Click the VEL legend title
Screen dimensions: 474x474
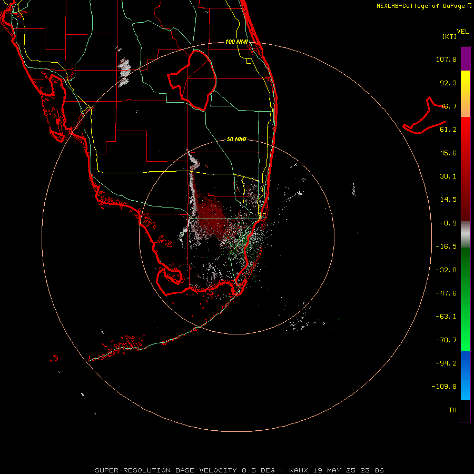coord(462,32)
